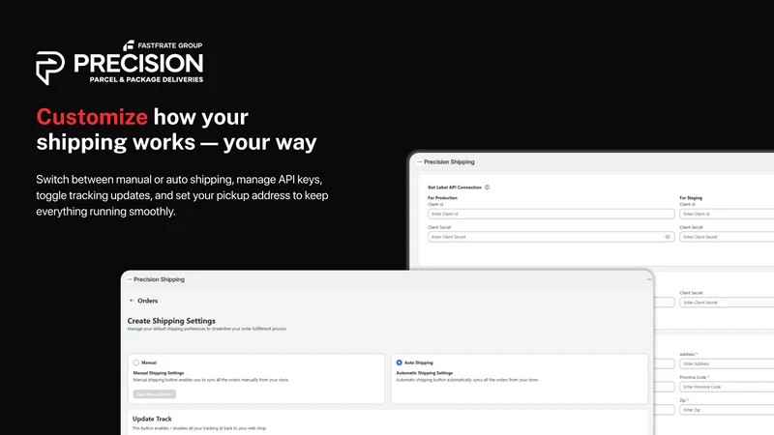Click the Enter Address input field
This screenshot has width=774, height=435.
(727, 364)
